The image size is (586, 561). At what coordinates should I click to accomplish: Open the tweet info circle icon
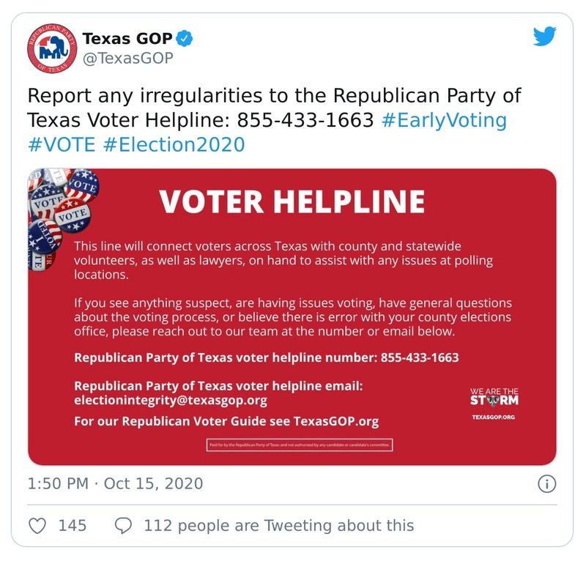coord(547,484)
